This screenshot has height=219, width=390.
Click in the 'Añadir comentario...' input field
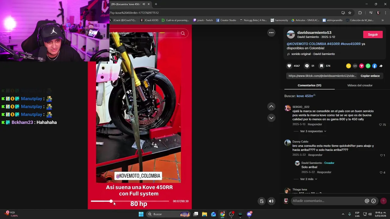point(328,201)
